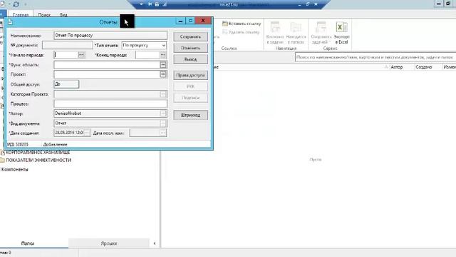
Task: Select the Папки tab at the bottom
Action: coord(28,243)
